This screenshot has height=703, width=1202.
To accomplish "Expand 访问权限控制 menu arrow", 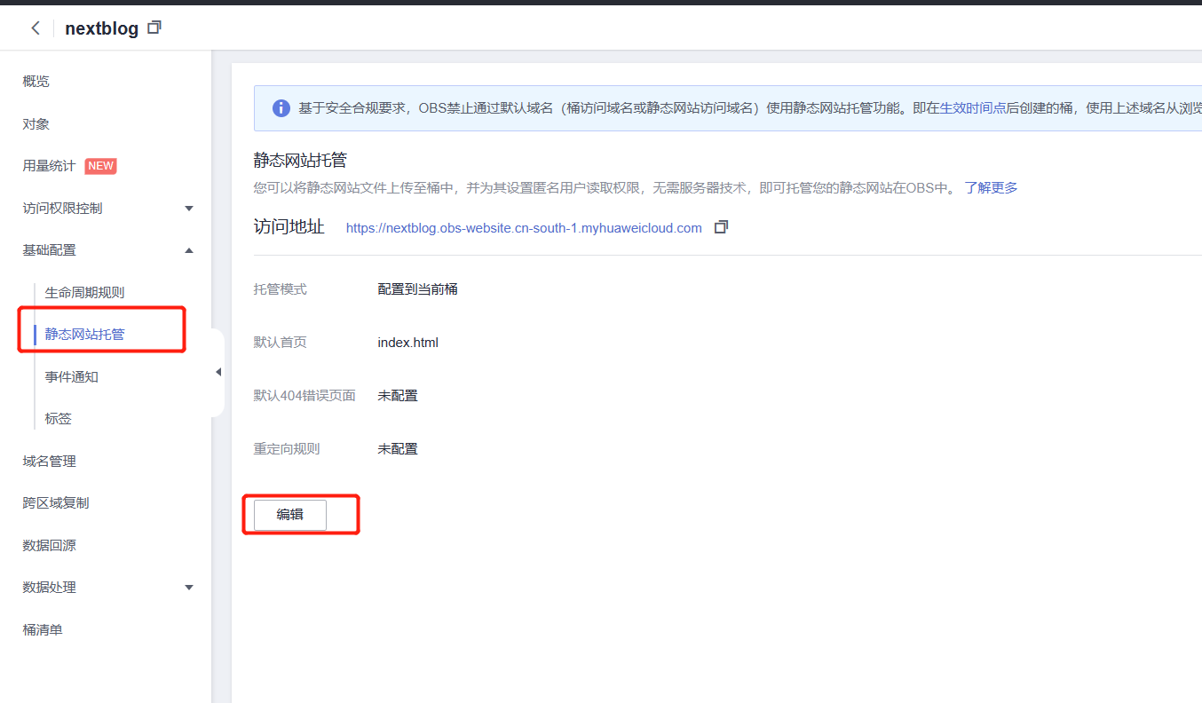I will (188, 209).
